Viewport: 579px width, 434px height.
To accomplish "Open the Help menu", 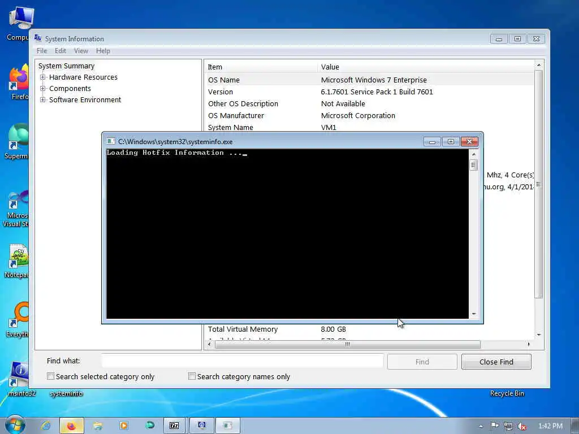I will pyautogui.click(x=103, y=51).
